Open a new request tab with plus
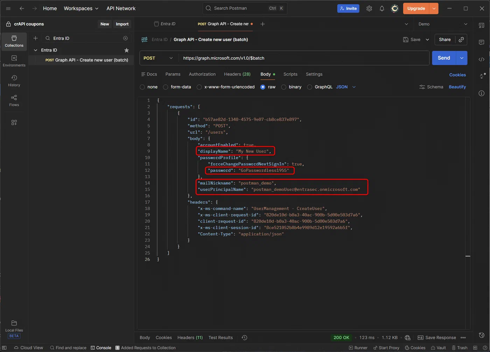This screenshot has height=352, width=490. coord(262,24)
